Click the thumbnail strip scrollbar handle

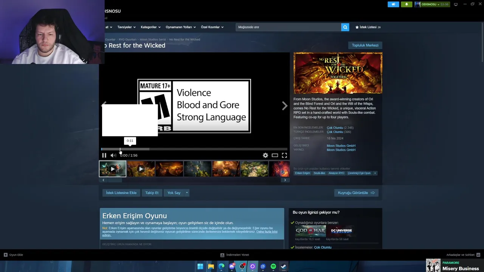(115, 180)
